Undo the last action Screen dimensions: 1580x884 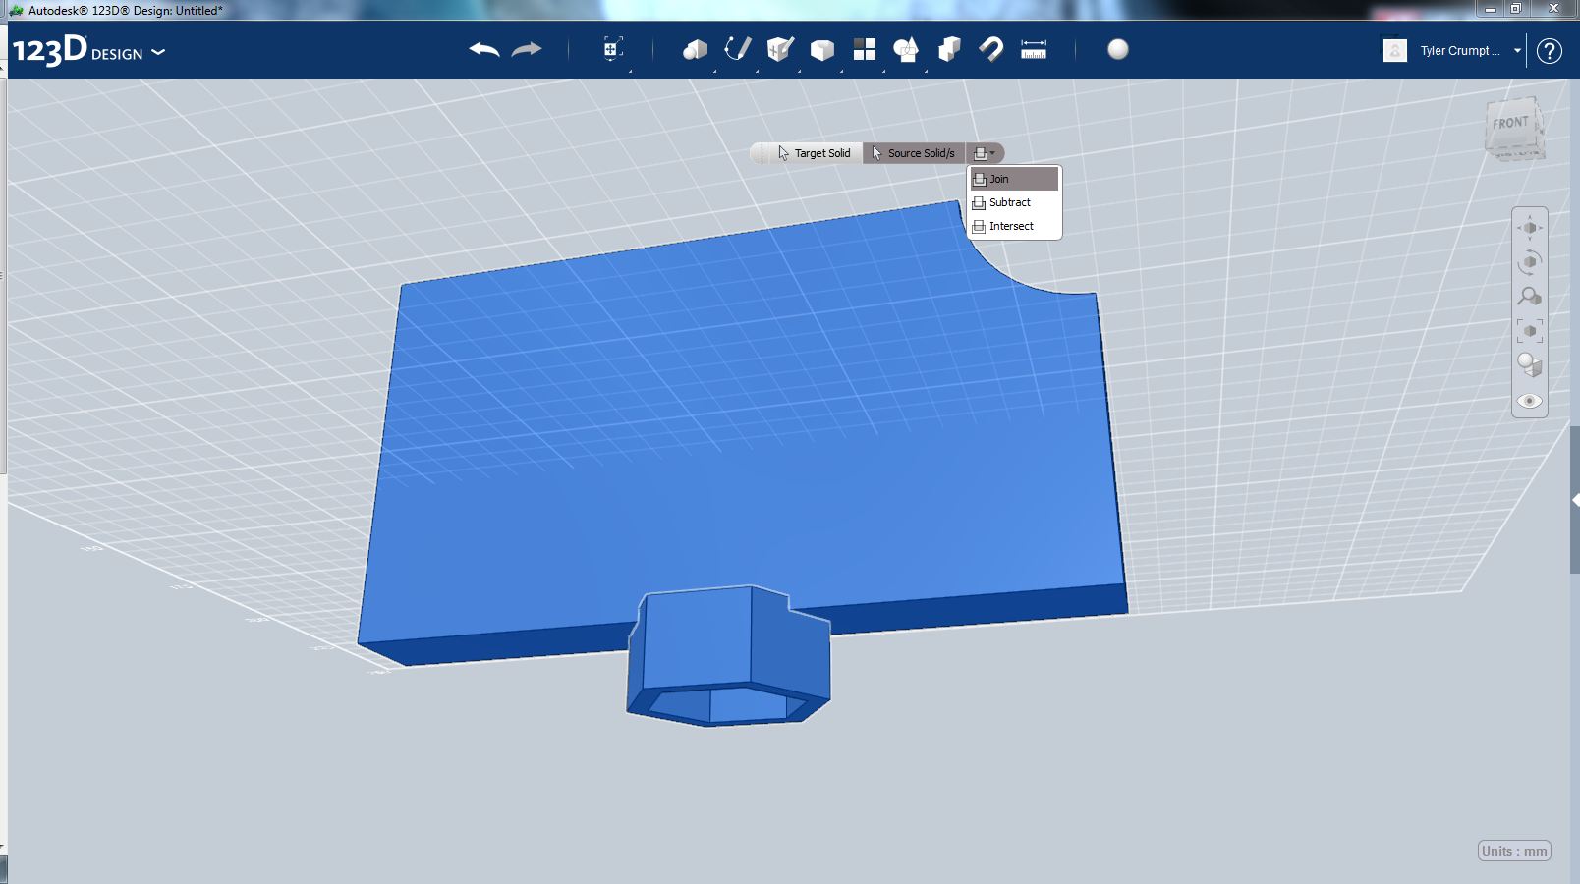pos(484,49)
